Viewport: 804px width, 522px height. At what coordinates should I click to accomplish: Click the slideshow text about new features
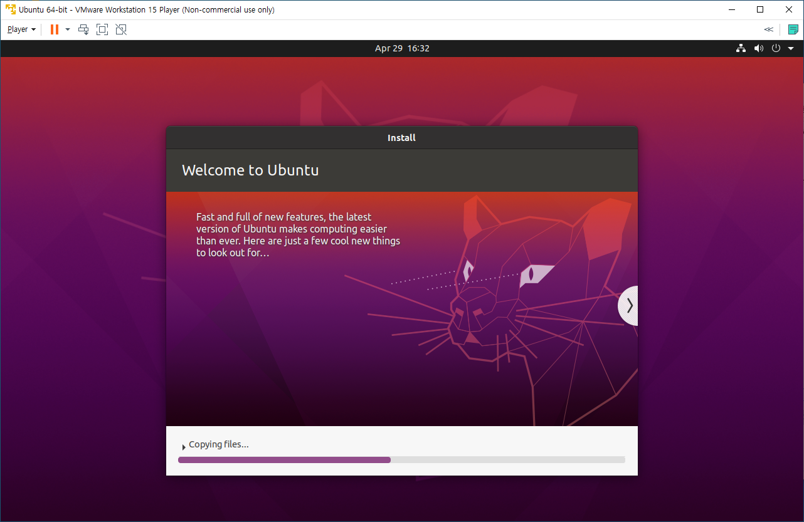point(298,235)
